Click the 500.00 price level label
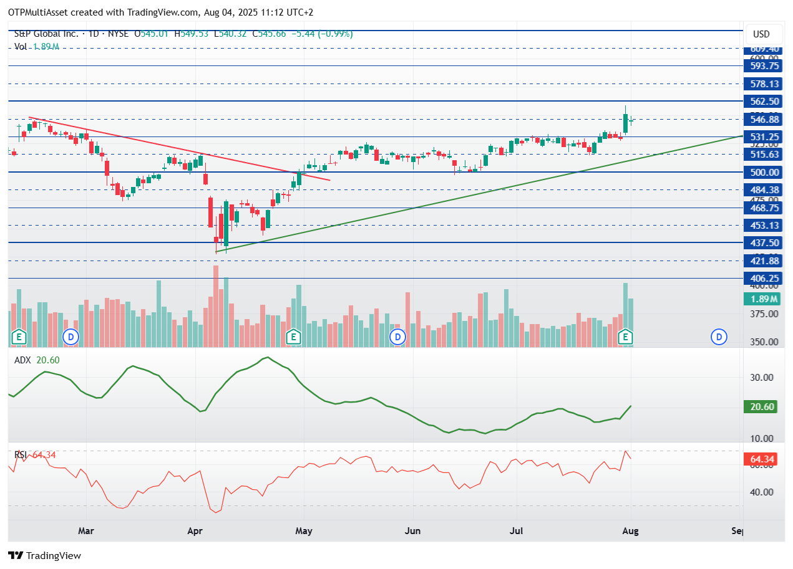Image resolution: width=793 pixels, height=569 pixels. coord(762,172)
